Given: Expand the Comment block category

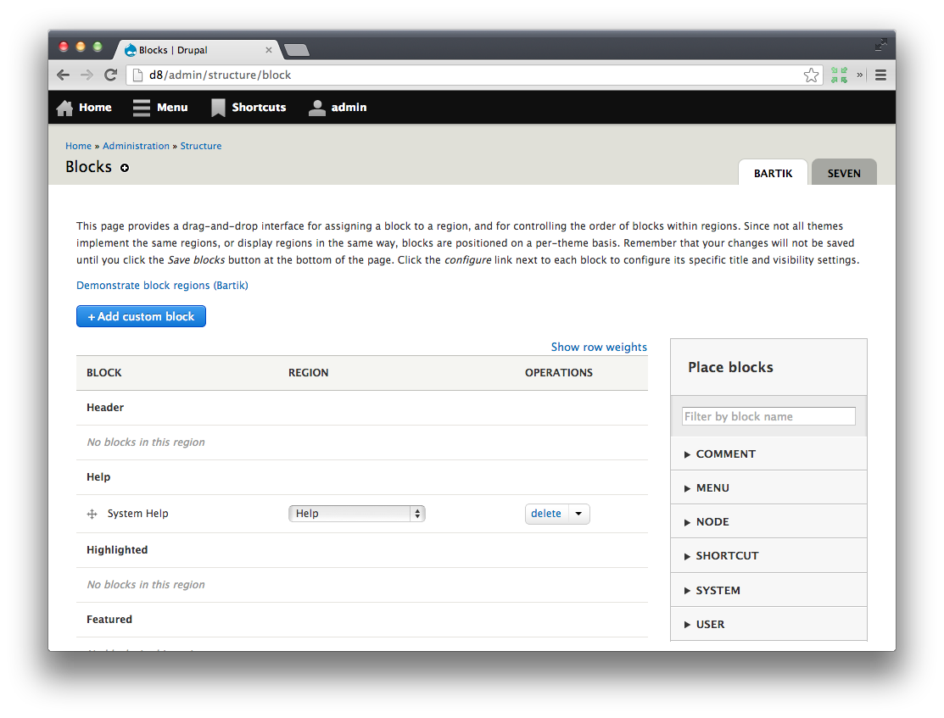Looking at the screenshot, I should click(768, 454).
